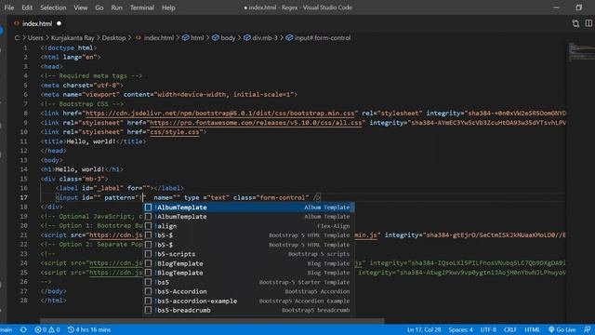Choose the !align Flex-Align suggestion
The width and height of the screenshot is (595, 335).
(x=248, y=226)
